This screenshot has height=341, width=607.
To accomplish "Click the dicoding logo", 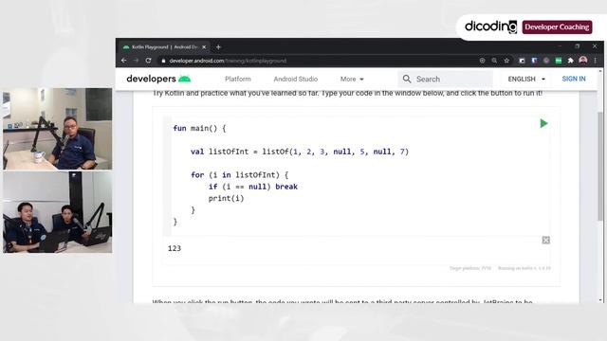I will click(x=490, y=27).
